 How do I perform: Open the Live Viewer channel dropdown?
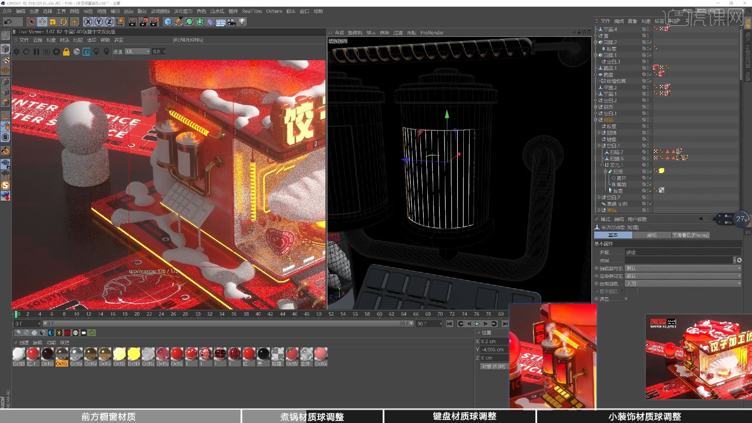137,52
